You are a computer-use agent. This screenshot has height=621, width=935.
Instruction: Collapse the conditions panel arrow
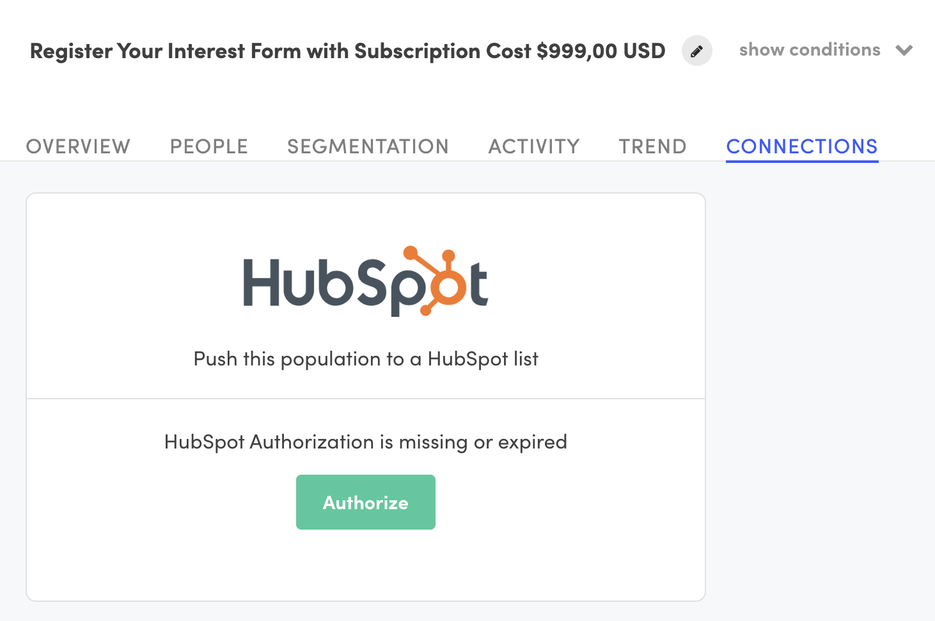(904, 50)
